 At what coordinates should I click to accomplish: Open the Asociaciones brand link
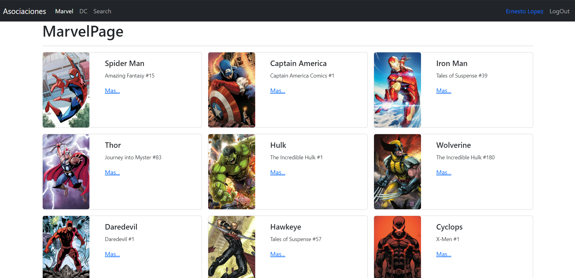tap(25, 11)
